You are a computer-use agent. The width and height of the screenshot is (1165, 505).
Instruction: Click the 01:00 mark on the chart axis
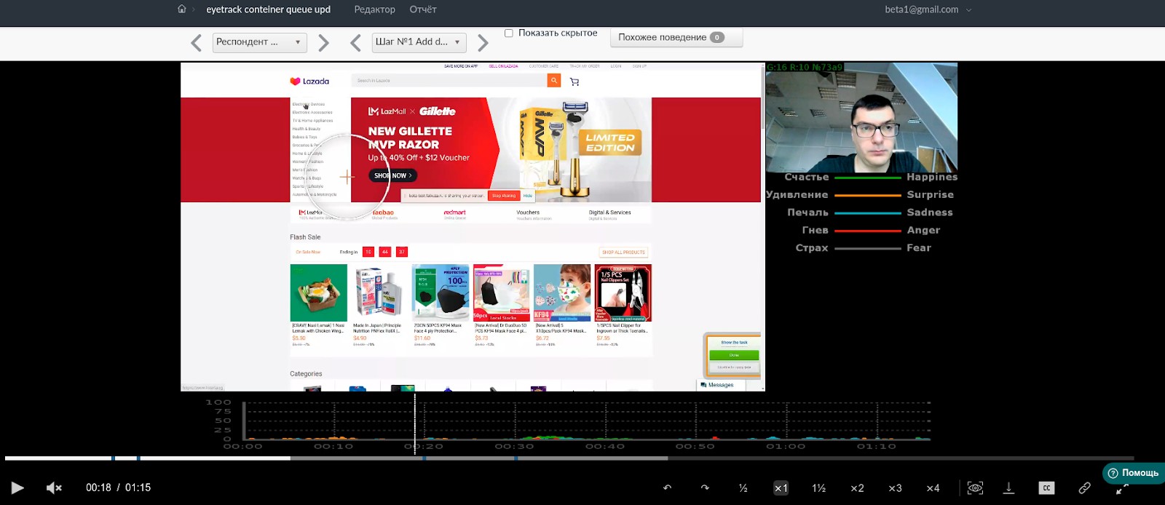[785, 446]
